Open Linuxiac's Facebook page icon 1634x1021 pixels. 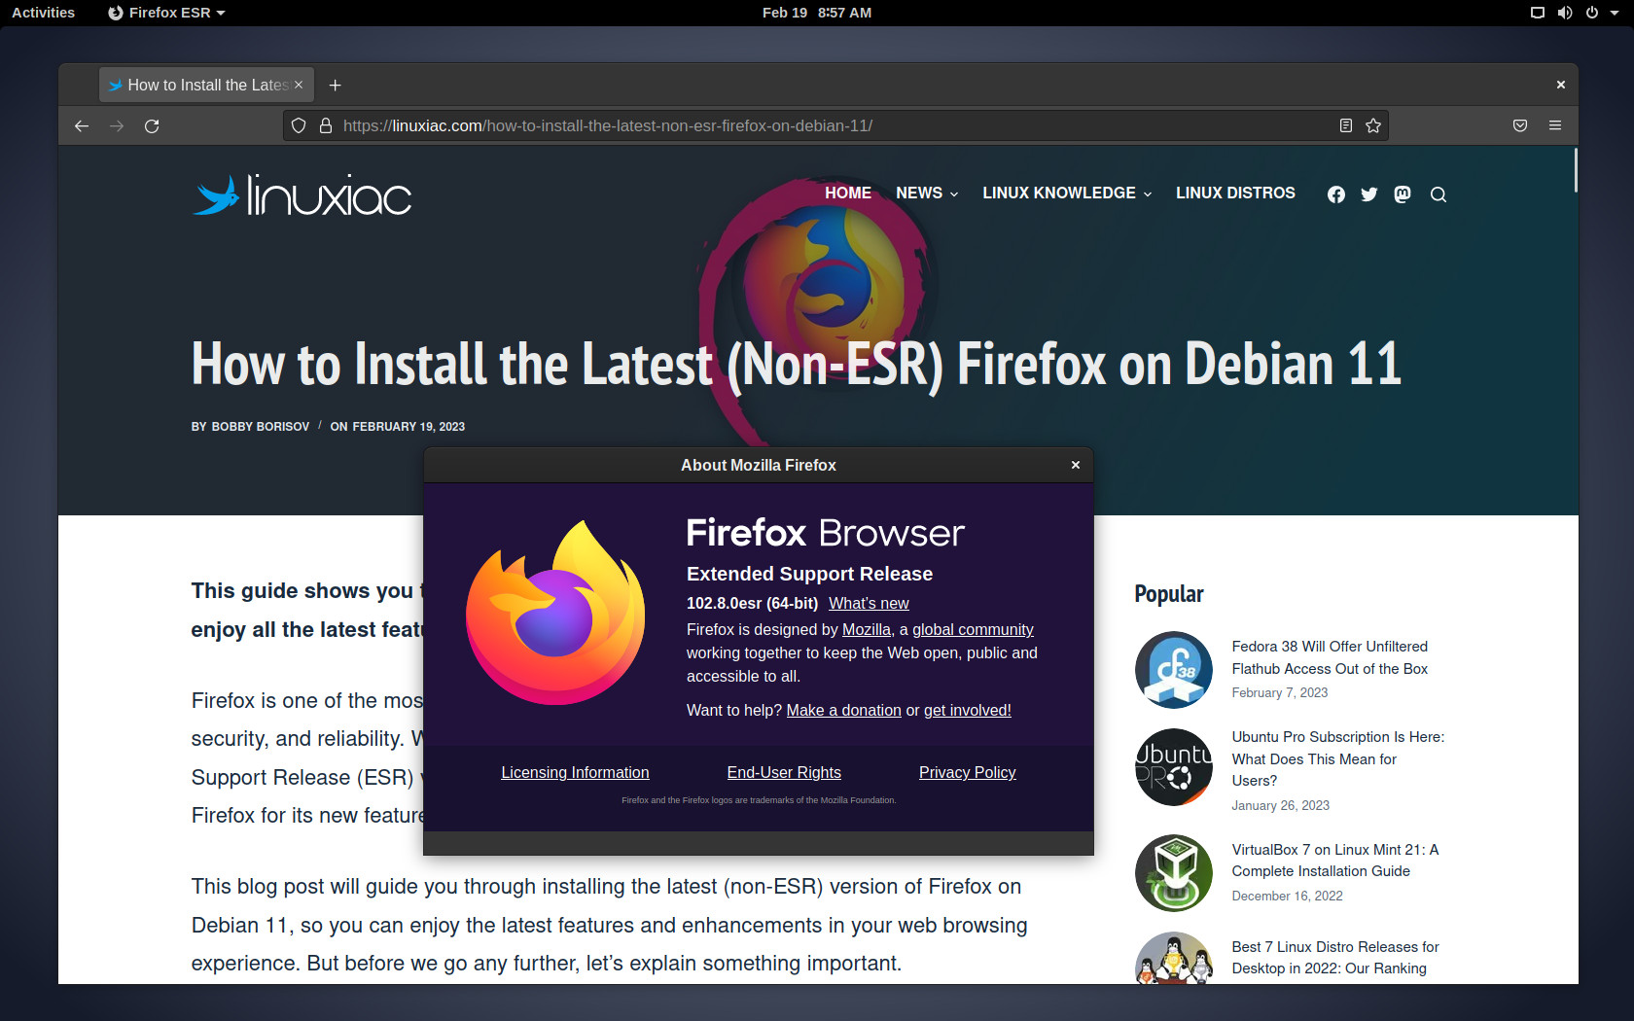(x=1336, y=194)
